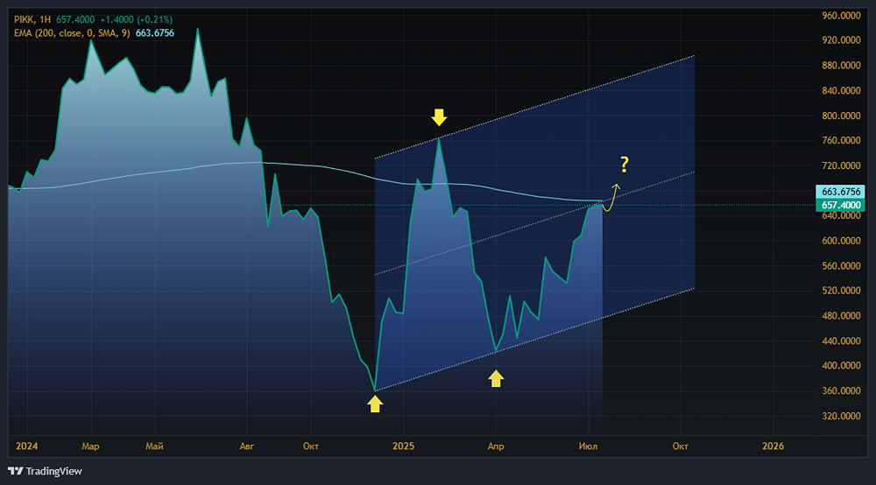This screenshot has width=876, height=485.
Task: Click the 920.0000 price axis label
Action: point(841,40)
